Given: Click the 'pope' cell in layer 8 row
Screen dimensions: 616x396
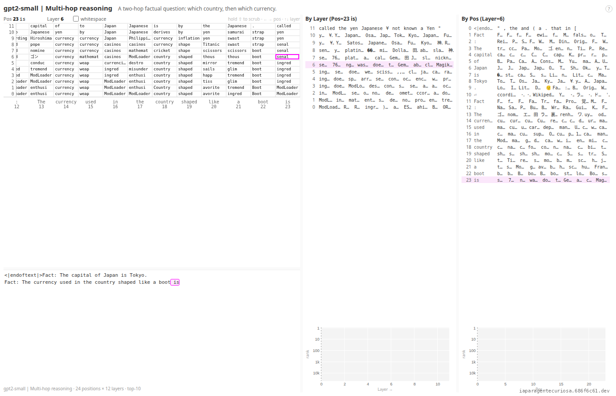Looking at the screenshot, I should tap(41, 44).
